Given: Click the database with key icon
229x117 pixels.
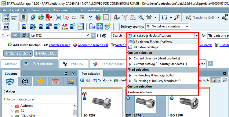Looking at the screenshot, I should point(25,27).
